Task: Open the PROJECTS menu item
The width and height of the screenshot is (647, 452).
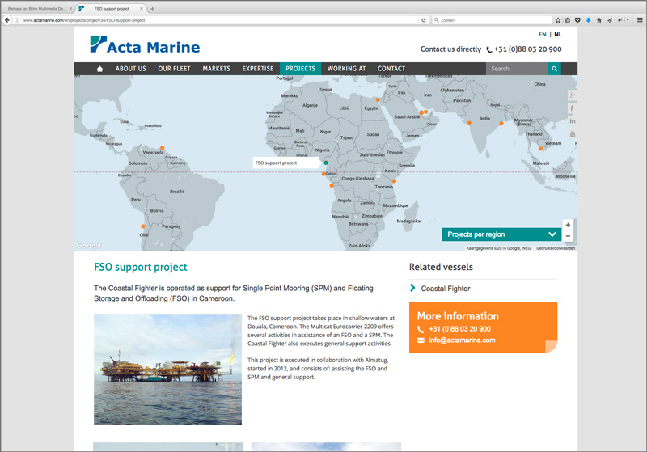Action: coord(300,69)
